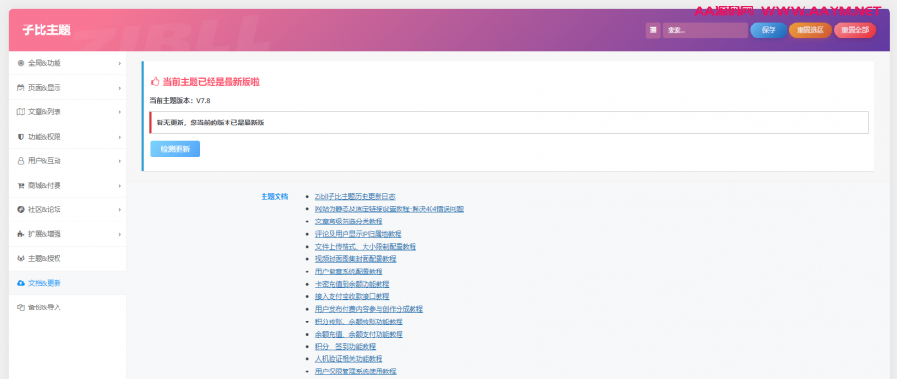Open the 人机验证相关功能教程 link
Image resolution: width=897 pixels, height=379 pixels.
[348, 359]
